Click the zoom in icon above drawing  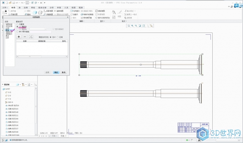coord(132,26)
